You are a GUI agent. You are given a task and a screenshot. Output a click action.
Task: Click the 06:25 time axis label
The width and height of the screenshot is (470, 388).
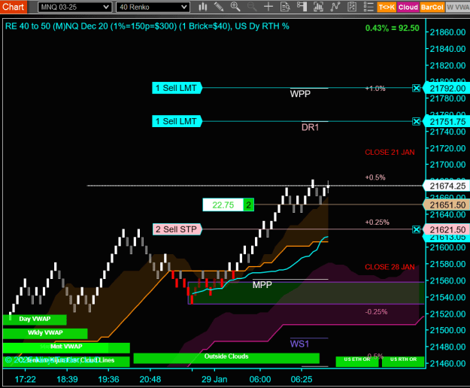[302, 379]
